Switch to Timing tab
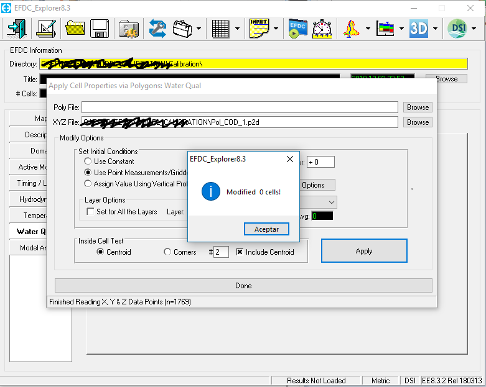 tap(28, 183)
